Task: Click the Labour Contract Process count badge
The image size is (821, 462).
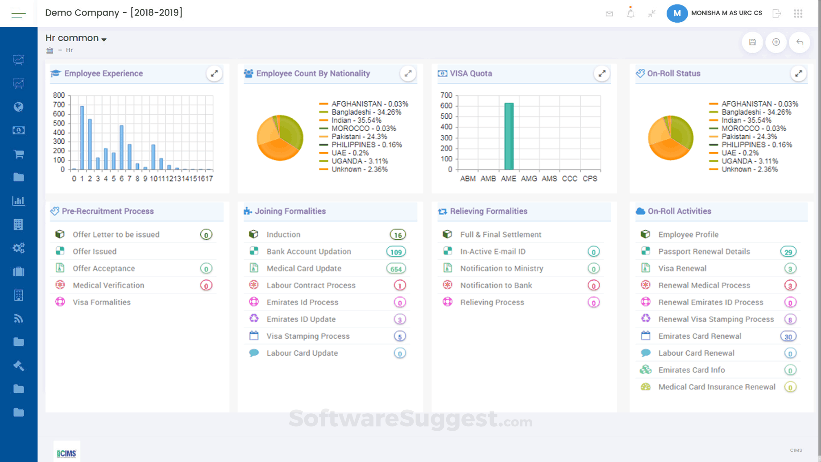Action: (x=400, y=286)
